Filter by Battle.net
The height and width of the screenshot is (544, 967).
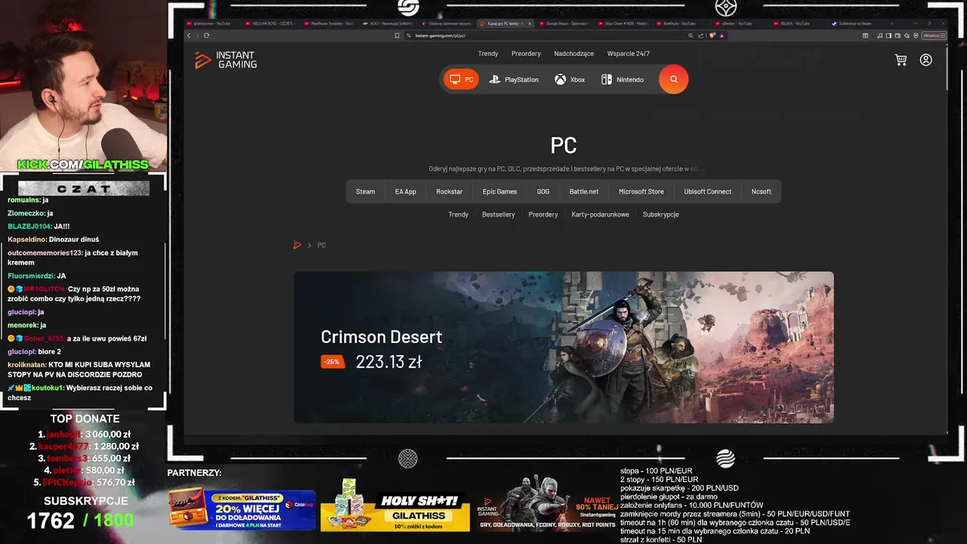(x=584, y=192)
